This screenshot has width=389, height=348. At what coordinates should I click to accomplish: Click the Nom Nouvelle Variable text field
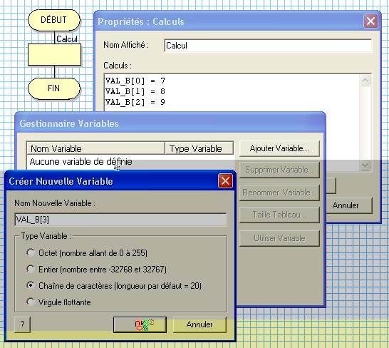pyautogui.click(x=120, y=220)
